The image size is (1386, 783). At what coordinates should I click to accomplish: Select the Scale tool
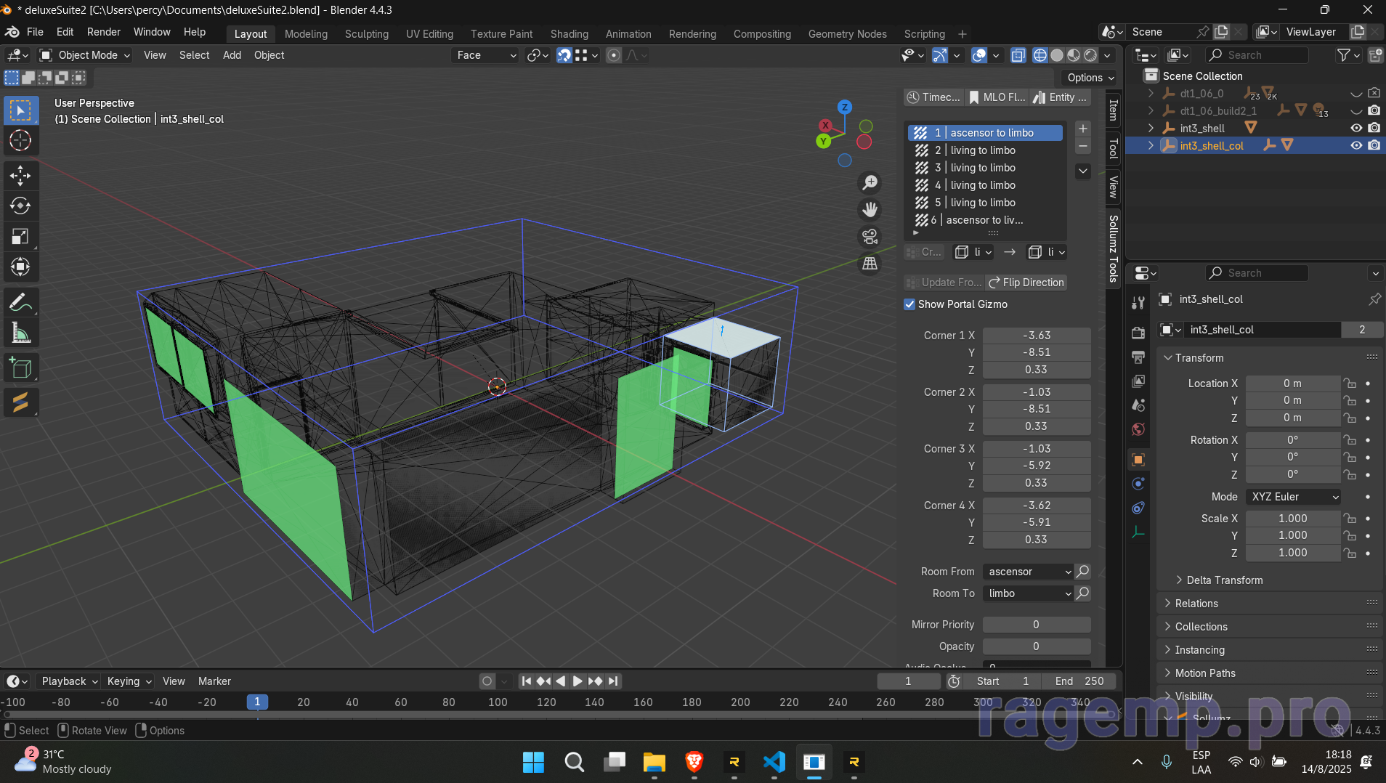pos(20,236)
